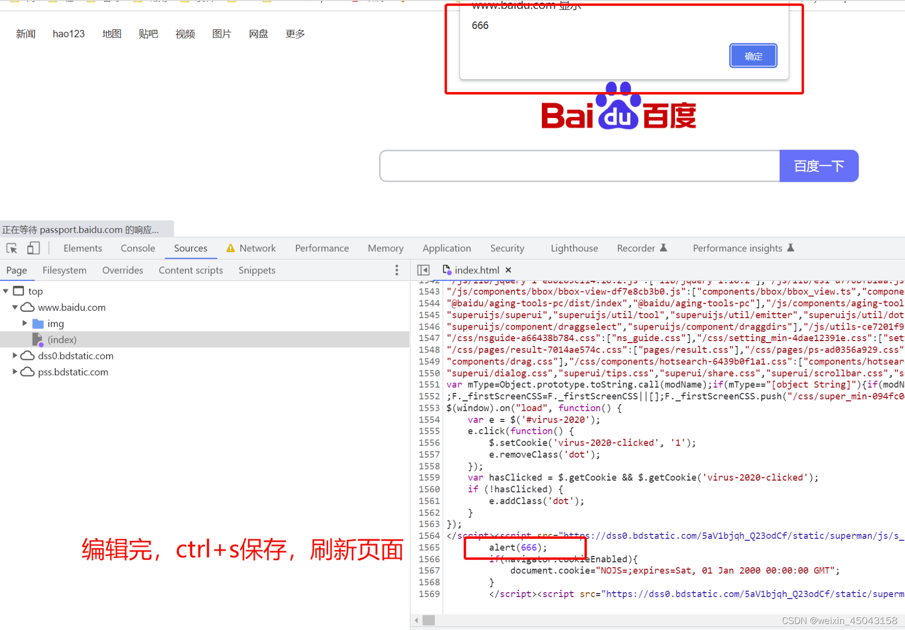Viewport: 905px width, 630px height.
Task: Open the Security tab
Action: tap(507, 248)
